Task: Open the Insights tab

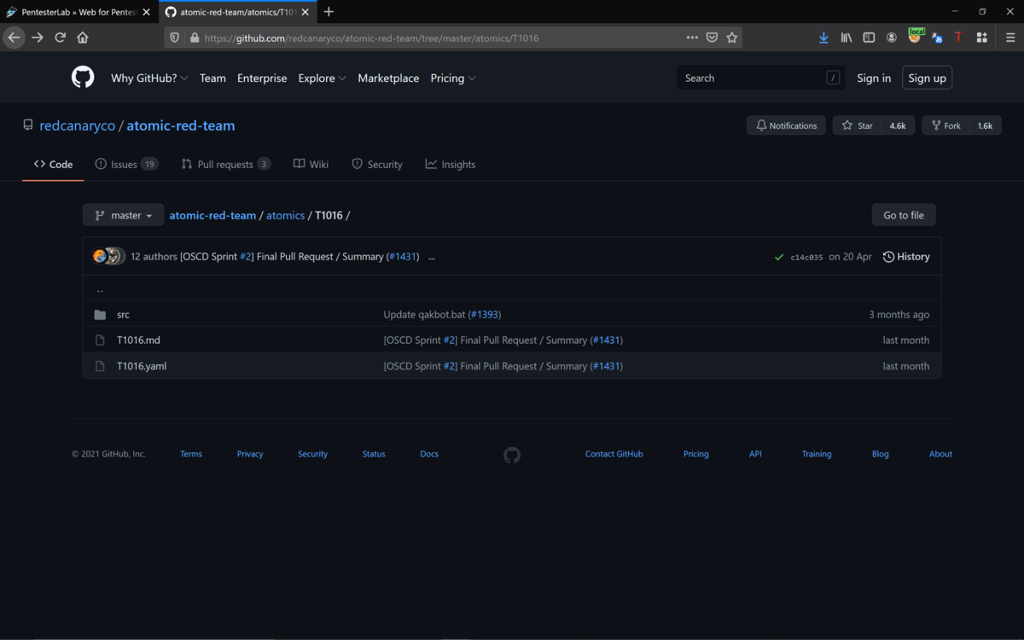Action: 451,164
